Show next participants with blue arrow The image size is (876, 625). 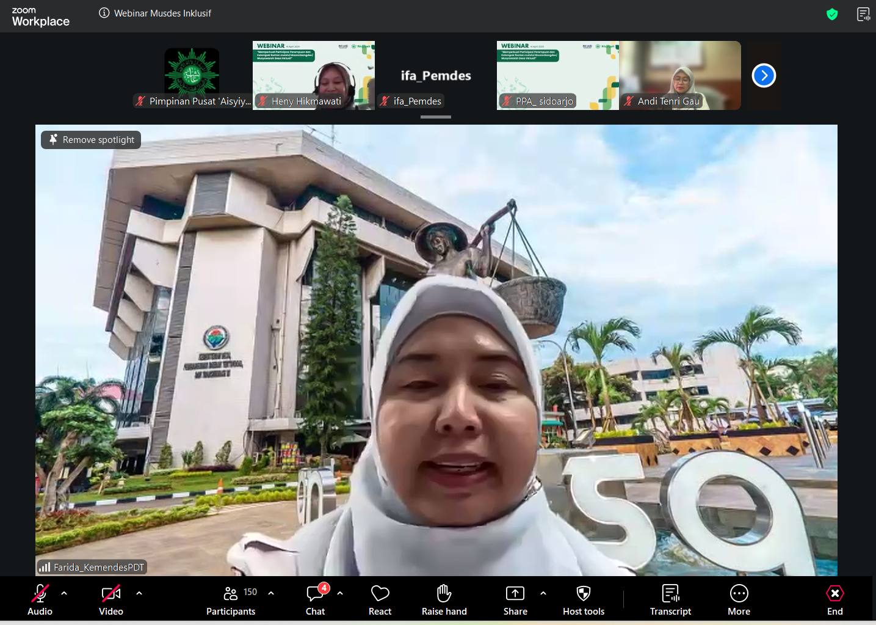764,76
